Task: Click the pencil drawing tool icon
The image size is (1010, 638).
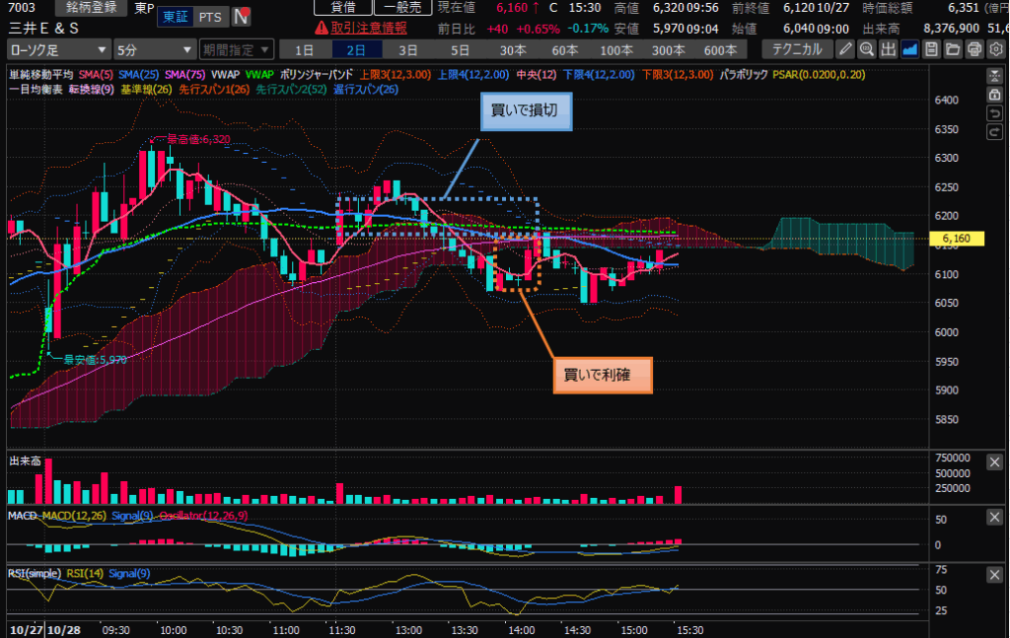Action: (x=845, y=48)
